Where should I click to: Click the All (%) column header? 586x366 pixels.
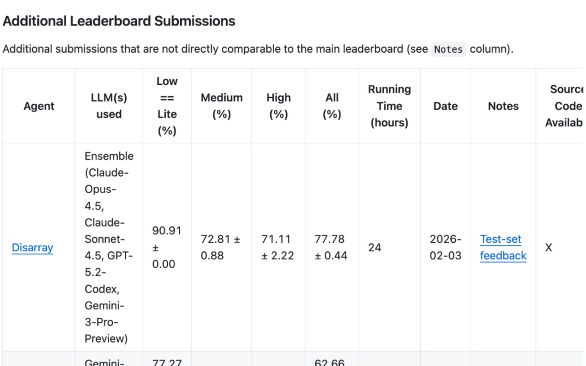point(332,106)
